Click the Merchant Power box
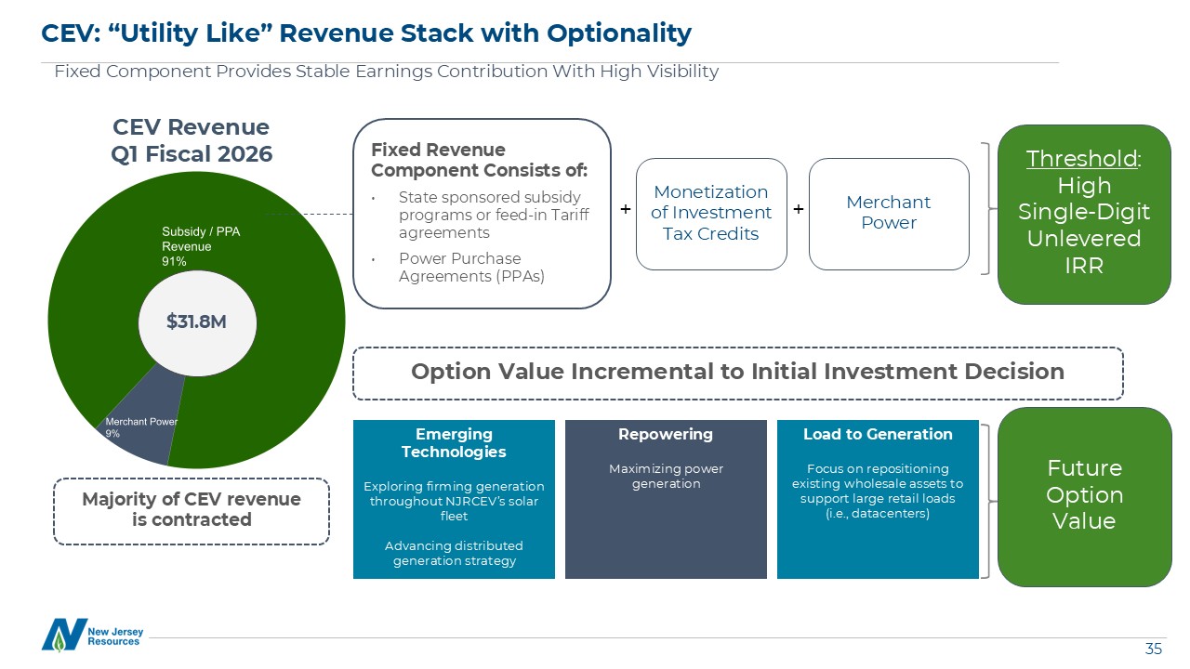Viewport: 1190px width, 669px height. (x=889, y=214)
